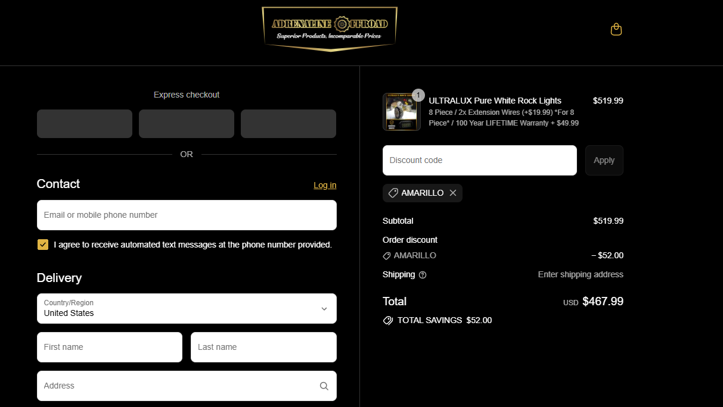The width and height of the screenshot is (723, 407).
Task: Click the Log in link
Action: pos(325,185)
